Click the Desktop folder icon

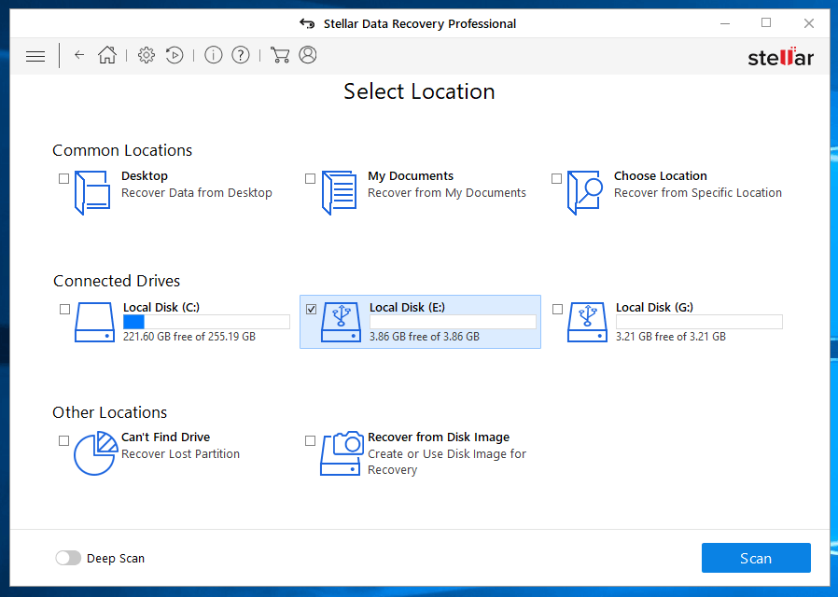point(92,192)
